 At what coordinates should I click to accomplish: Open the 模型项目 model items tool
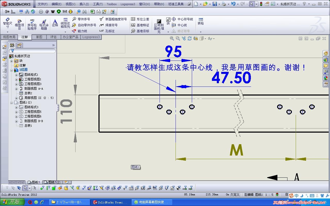coord(19,24)
